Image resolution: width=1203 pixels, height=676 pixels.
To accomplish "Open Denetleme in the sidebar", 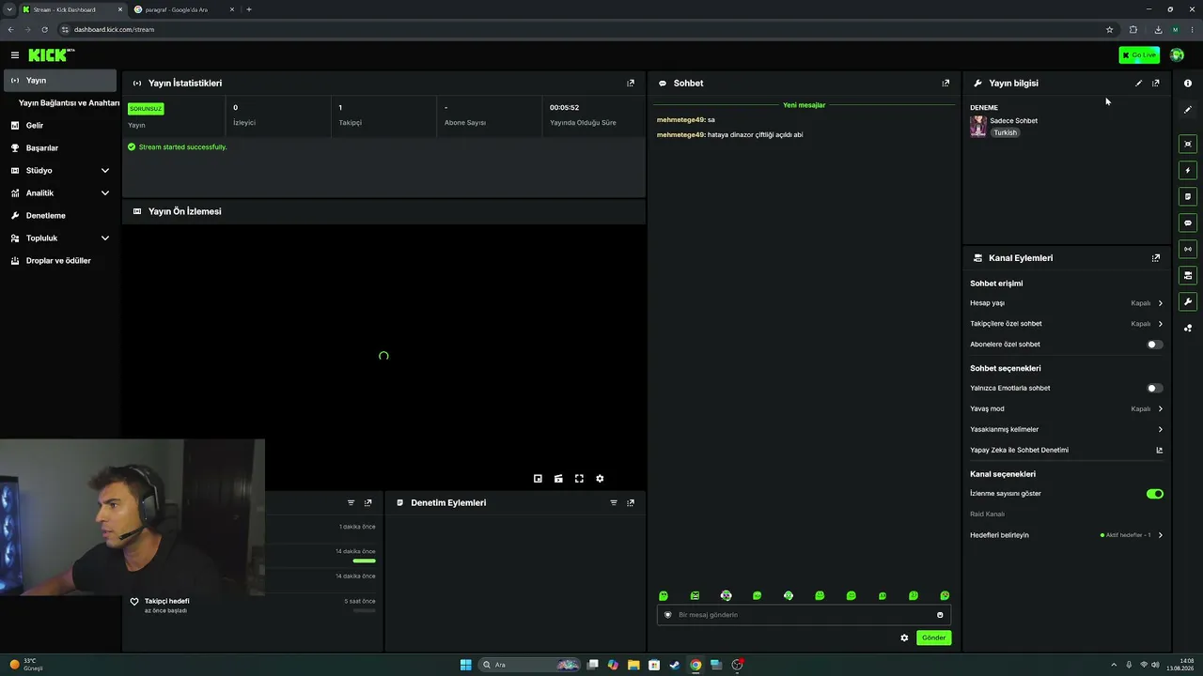I will click(58, 215).
